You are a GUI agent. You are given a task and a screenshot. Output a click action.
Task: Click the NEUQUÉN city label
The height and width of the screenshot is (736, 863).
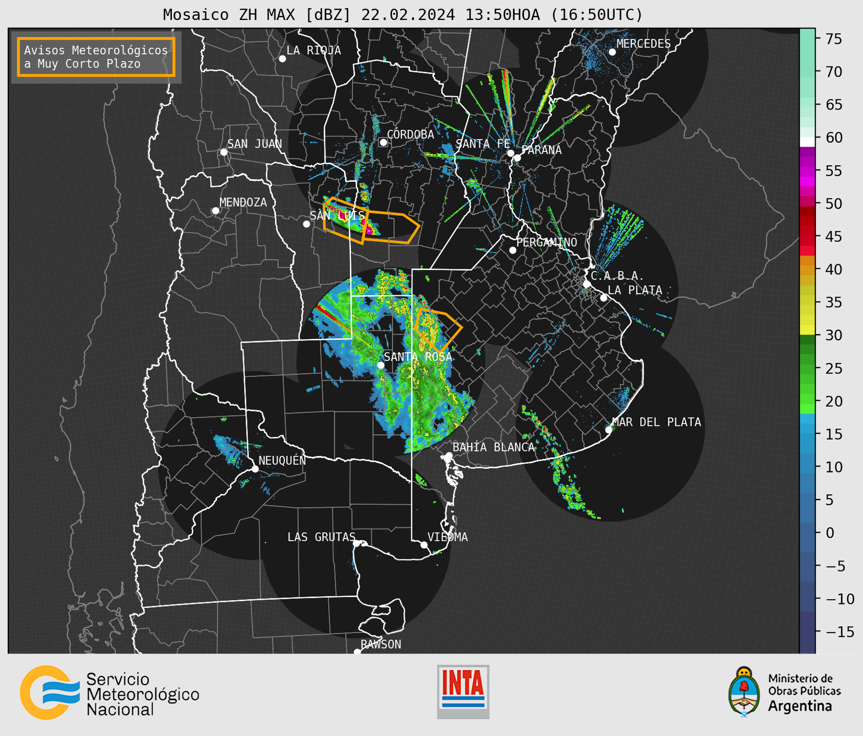(x=282, y=461)
